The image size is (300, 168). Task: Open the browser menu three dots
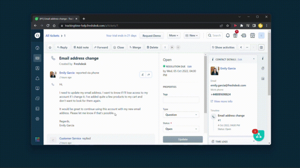pos(267,26)
